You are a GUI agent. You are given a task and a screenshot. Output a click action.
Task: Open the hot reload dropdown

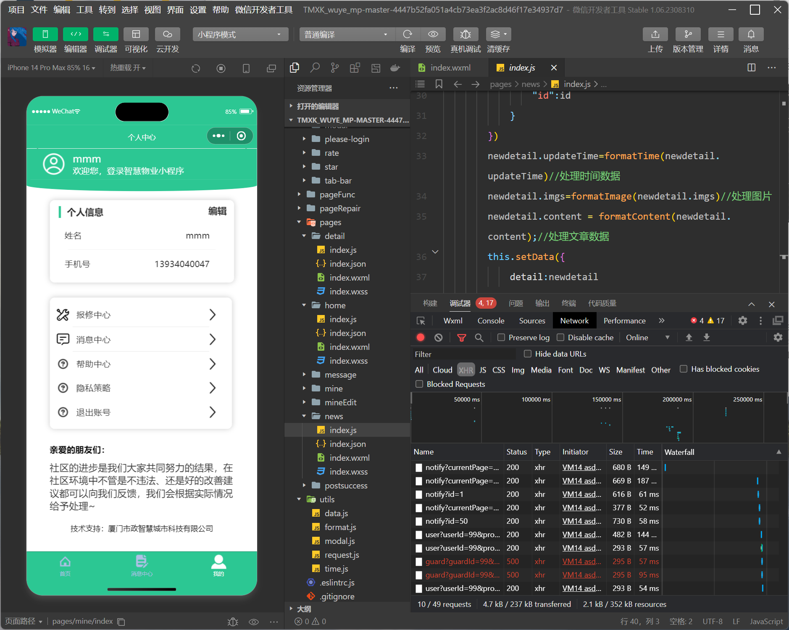click(x=128, y=68)
